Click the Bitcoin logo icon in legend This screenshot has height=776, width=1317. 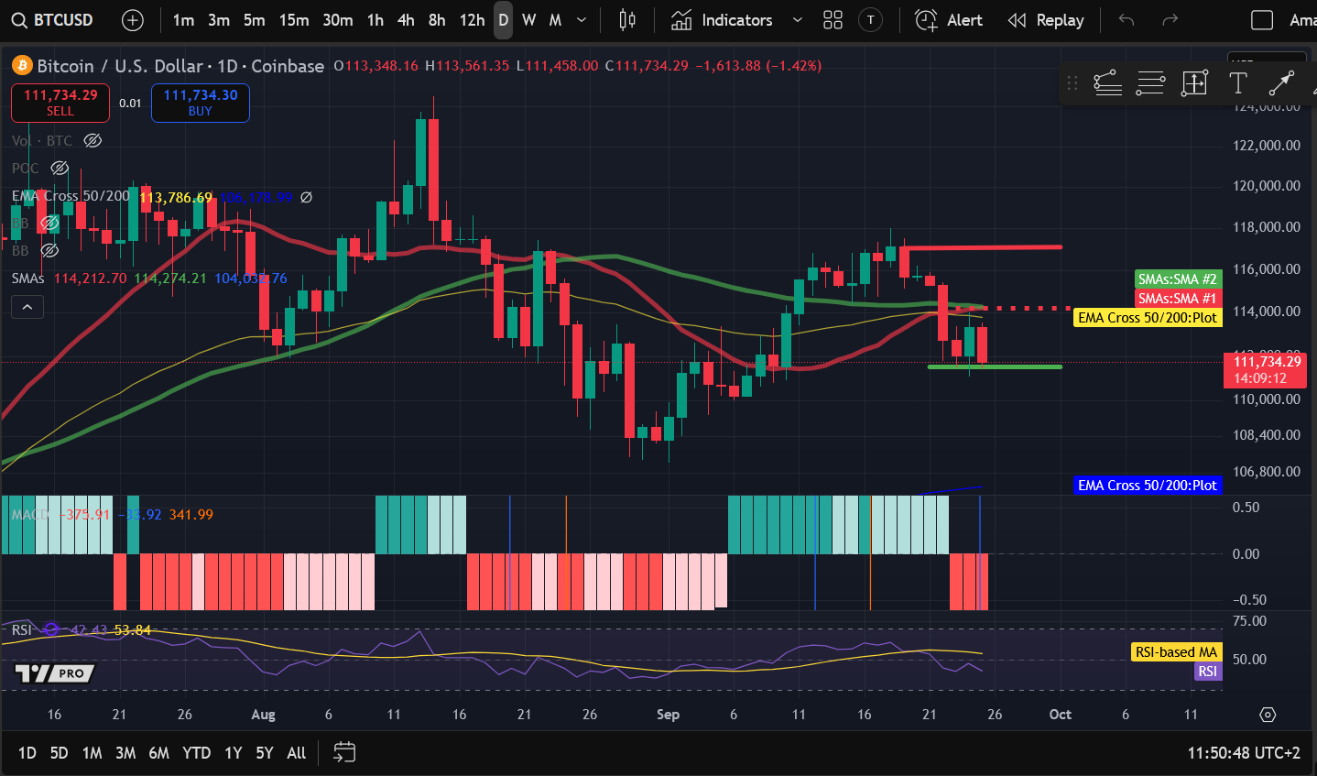click(22, 65)
